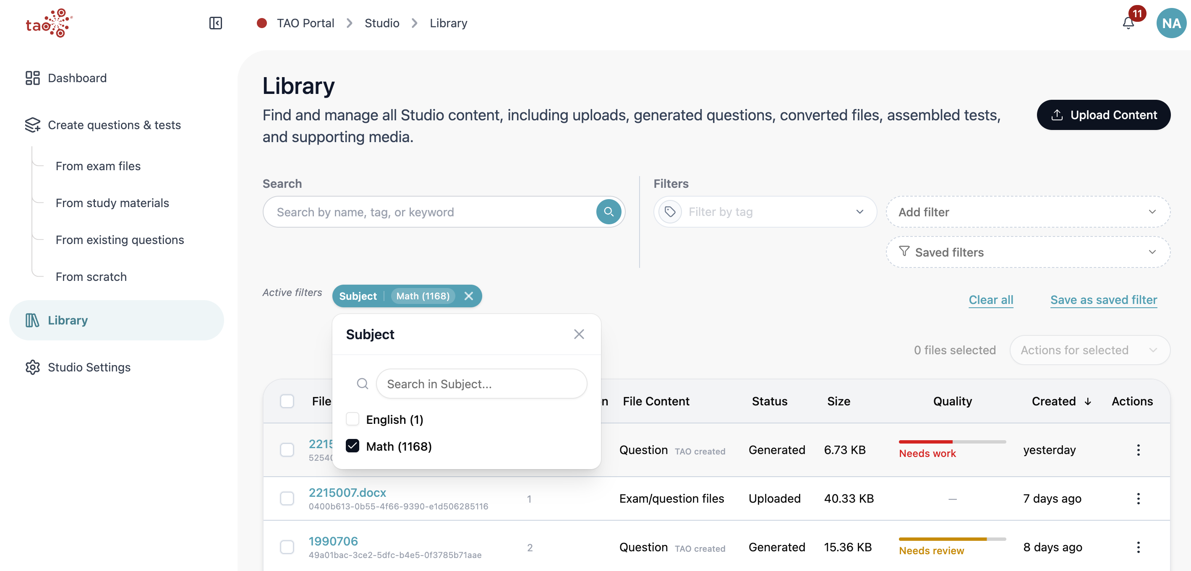The image size is (1191, 571).
Task: Open the 2215007.docx file link
Action: point(347,493)
